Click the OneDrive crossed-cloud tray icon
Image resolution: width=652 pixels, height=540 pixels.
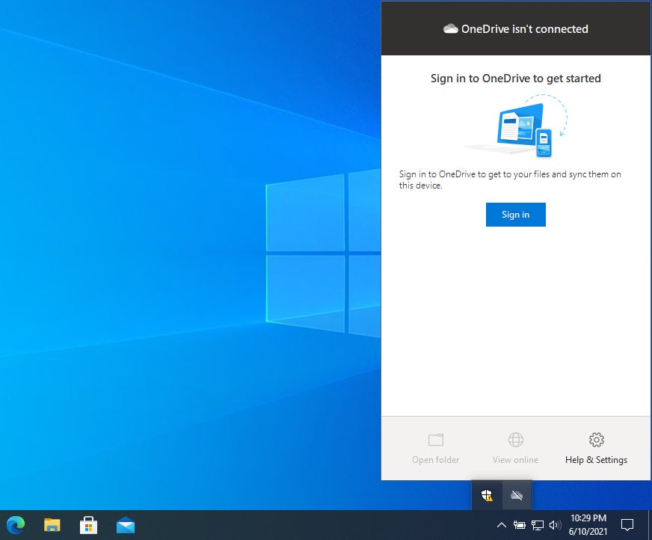517,495
